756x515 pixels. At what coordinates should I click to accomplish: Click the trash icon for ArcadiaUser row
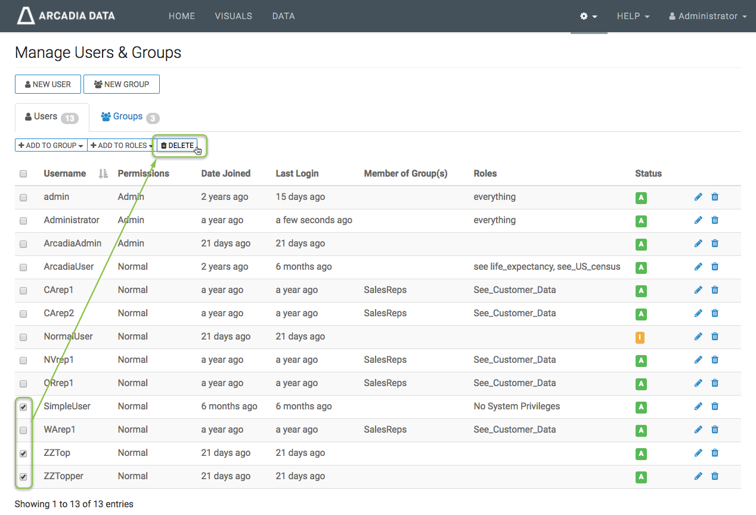[x=715, y=267]
